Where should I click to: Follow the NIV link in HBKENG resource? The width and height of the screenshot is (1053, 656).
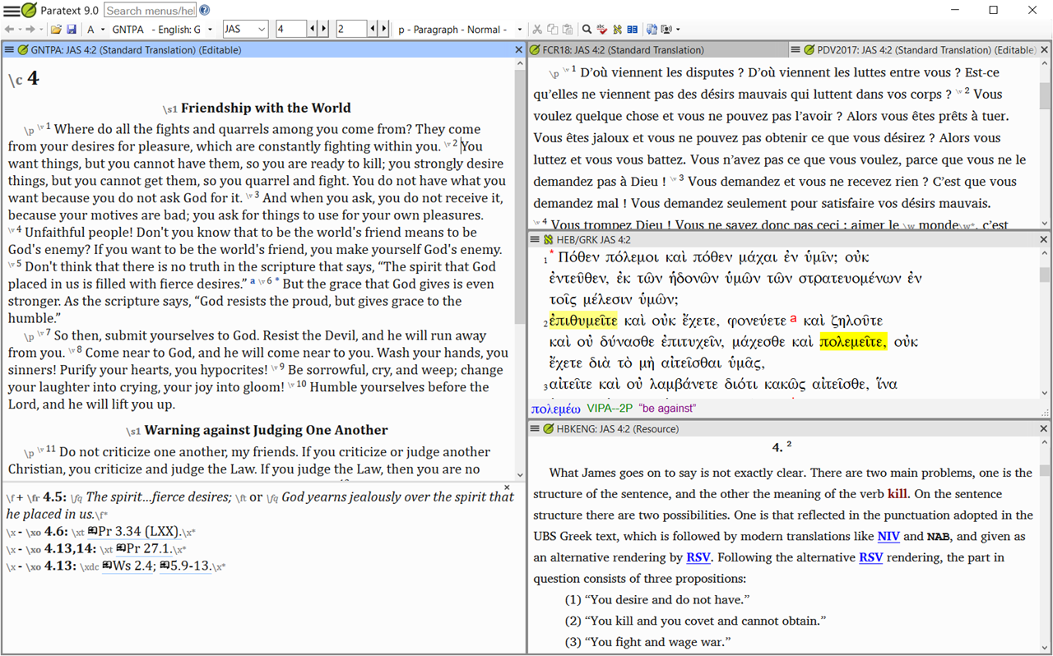(x=888, y=536)
